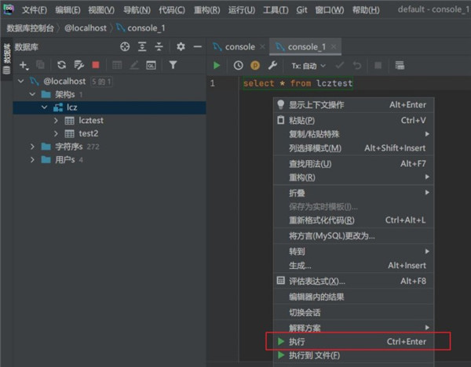Screen dimensions: 471x367
Task: Click the red Disconnect stop icon
Action: 96,65
